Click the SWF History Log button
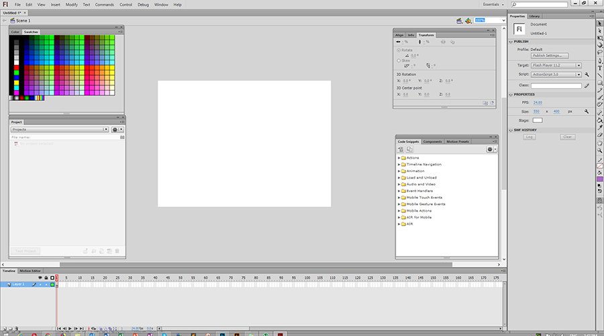Screen dimensions: 604x336 530,137
